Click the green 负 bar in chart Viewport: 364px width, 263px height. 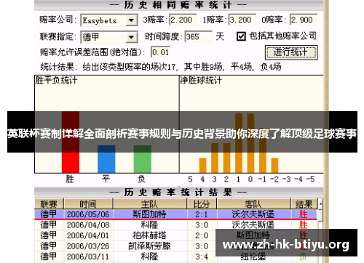point(143,159)
